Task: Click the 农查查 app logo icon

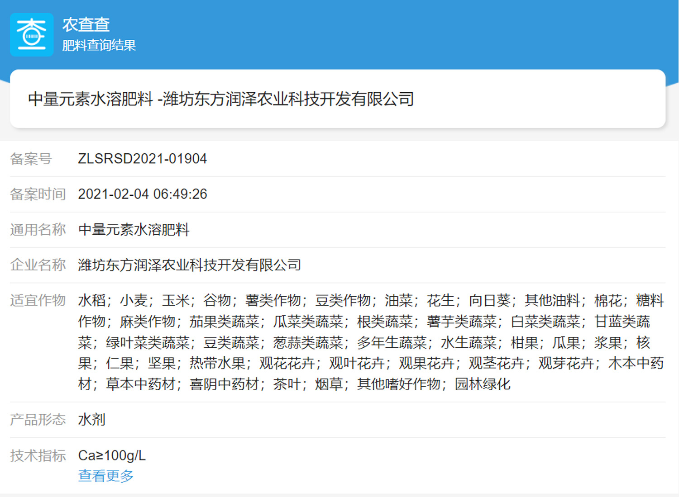Action: coord(32,35)
